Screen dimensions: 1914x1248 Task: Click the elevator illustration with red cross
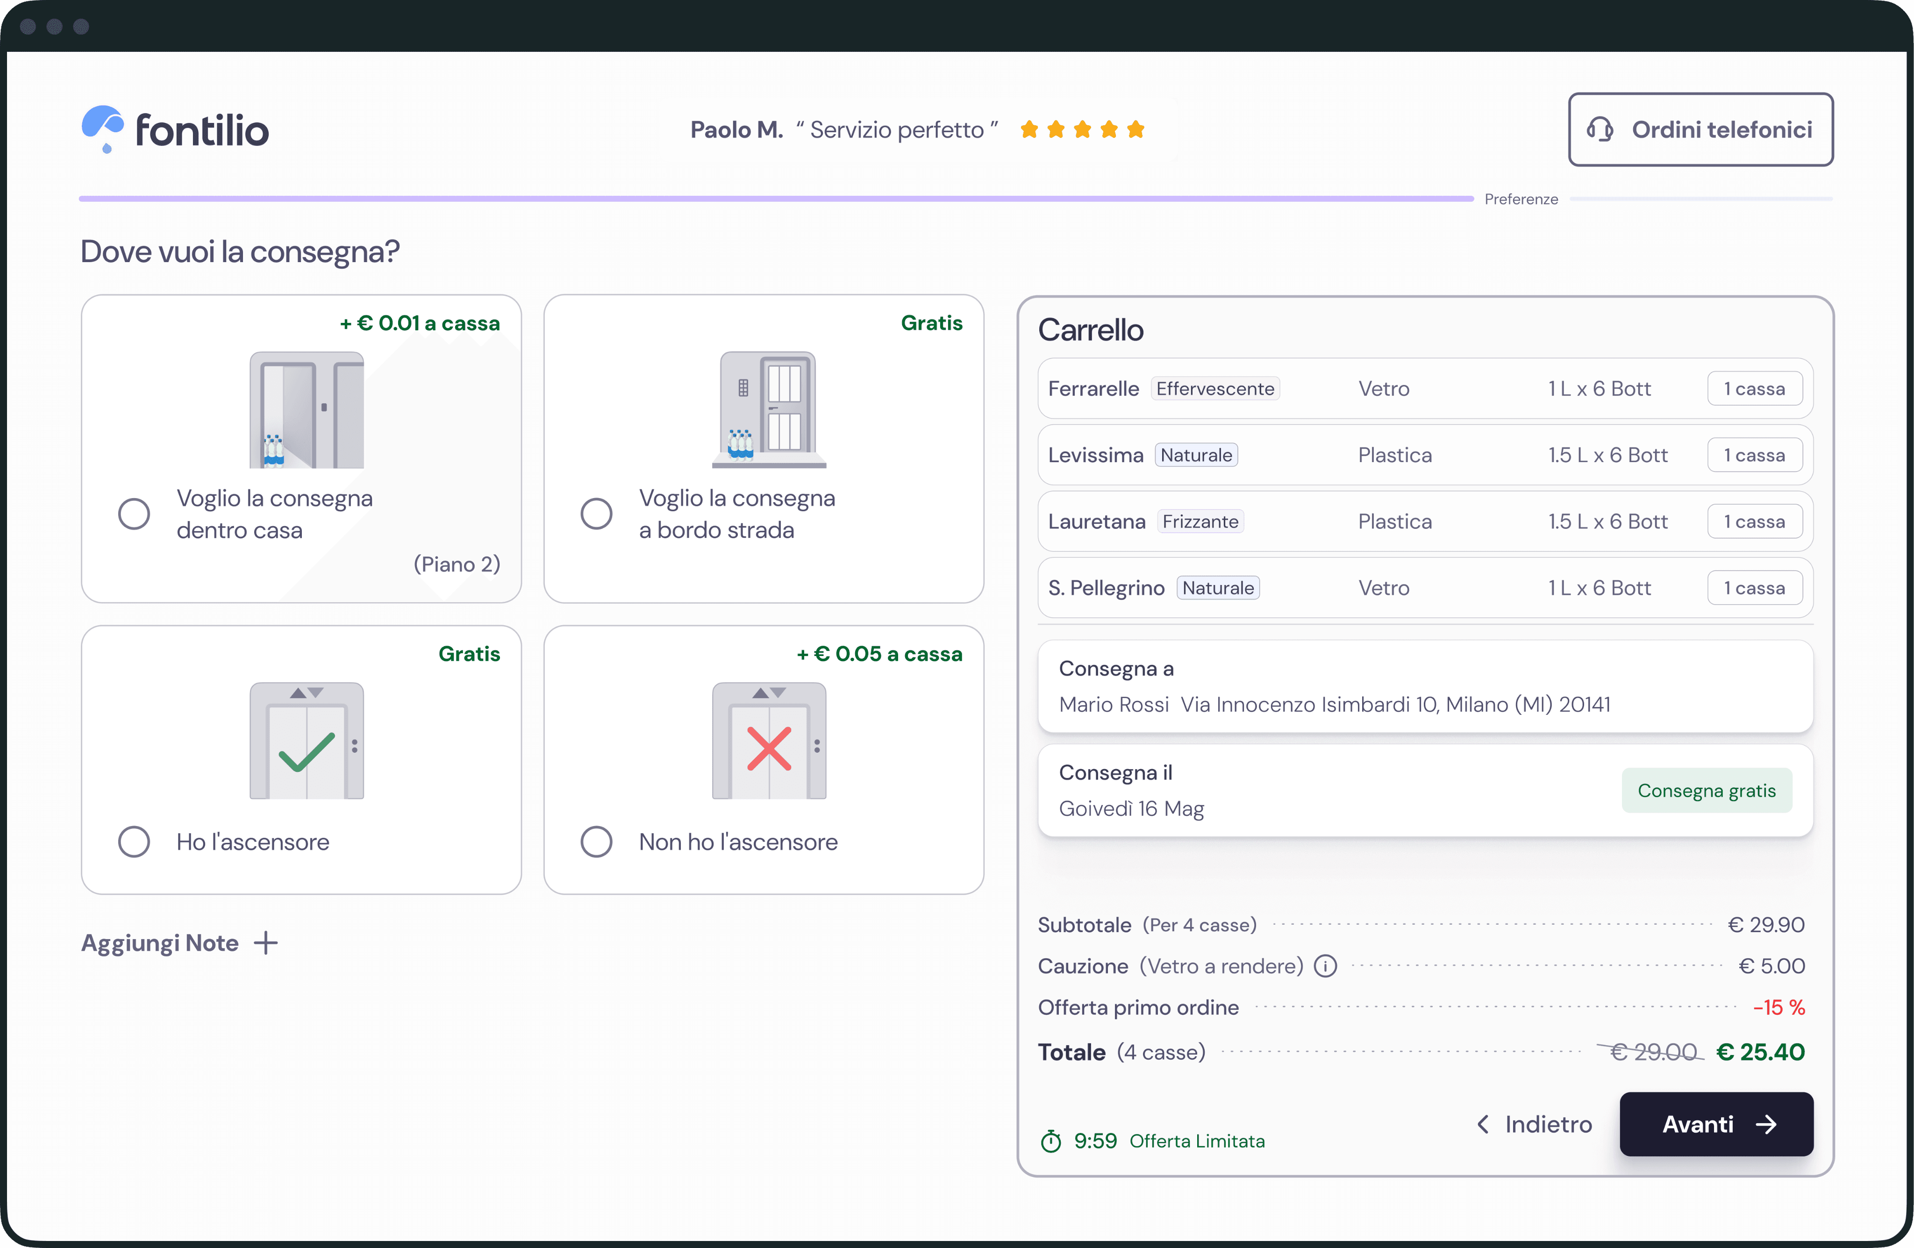pyautogui.click(x=769, y=741)
